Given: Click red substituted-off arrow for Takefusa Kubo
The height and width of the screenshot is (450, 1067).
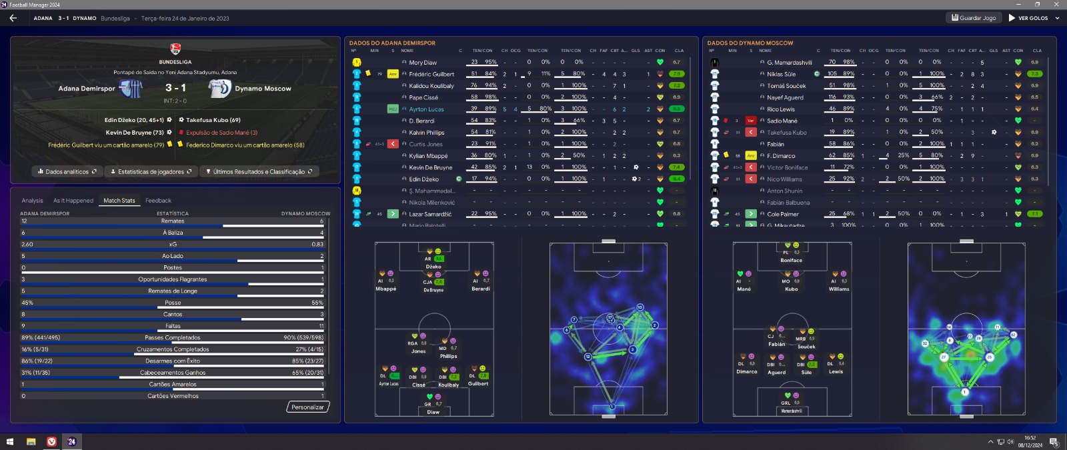Looking at the screenshot, I should coord(751,132).
